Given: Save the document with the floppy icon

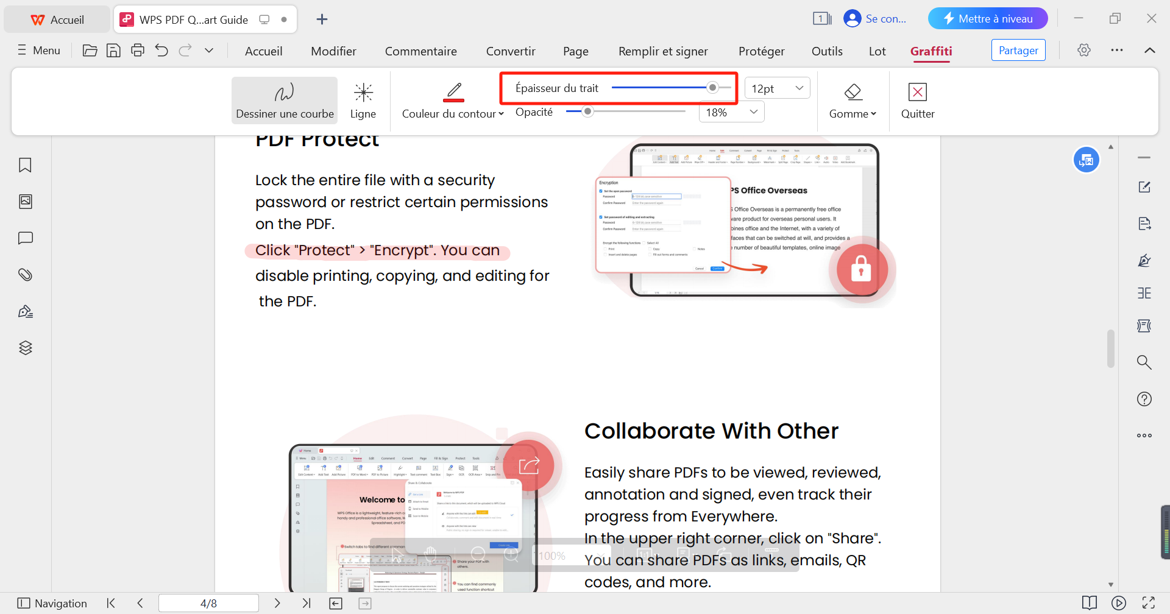Looking at the screenshot, I should click(x=113, y=51).
